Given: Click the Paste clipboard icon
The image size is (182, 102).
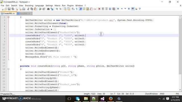Looking at the screenshot, I should tap(35, 9).
